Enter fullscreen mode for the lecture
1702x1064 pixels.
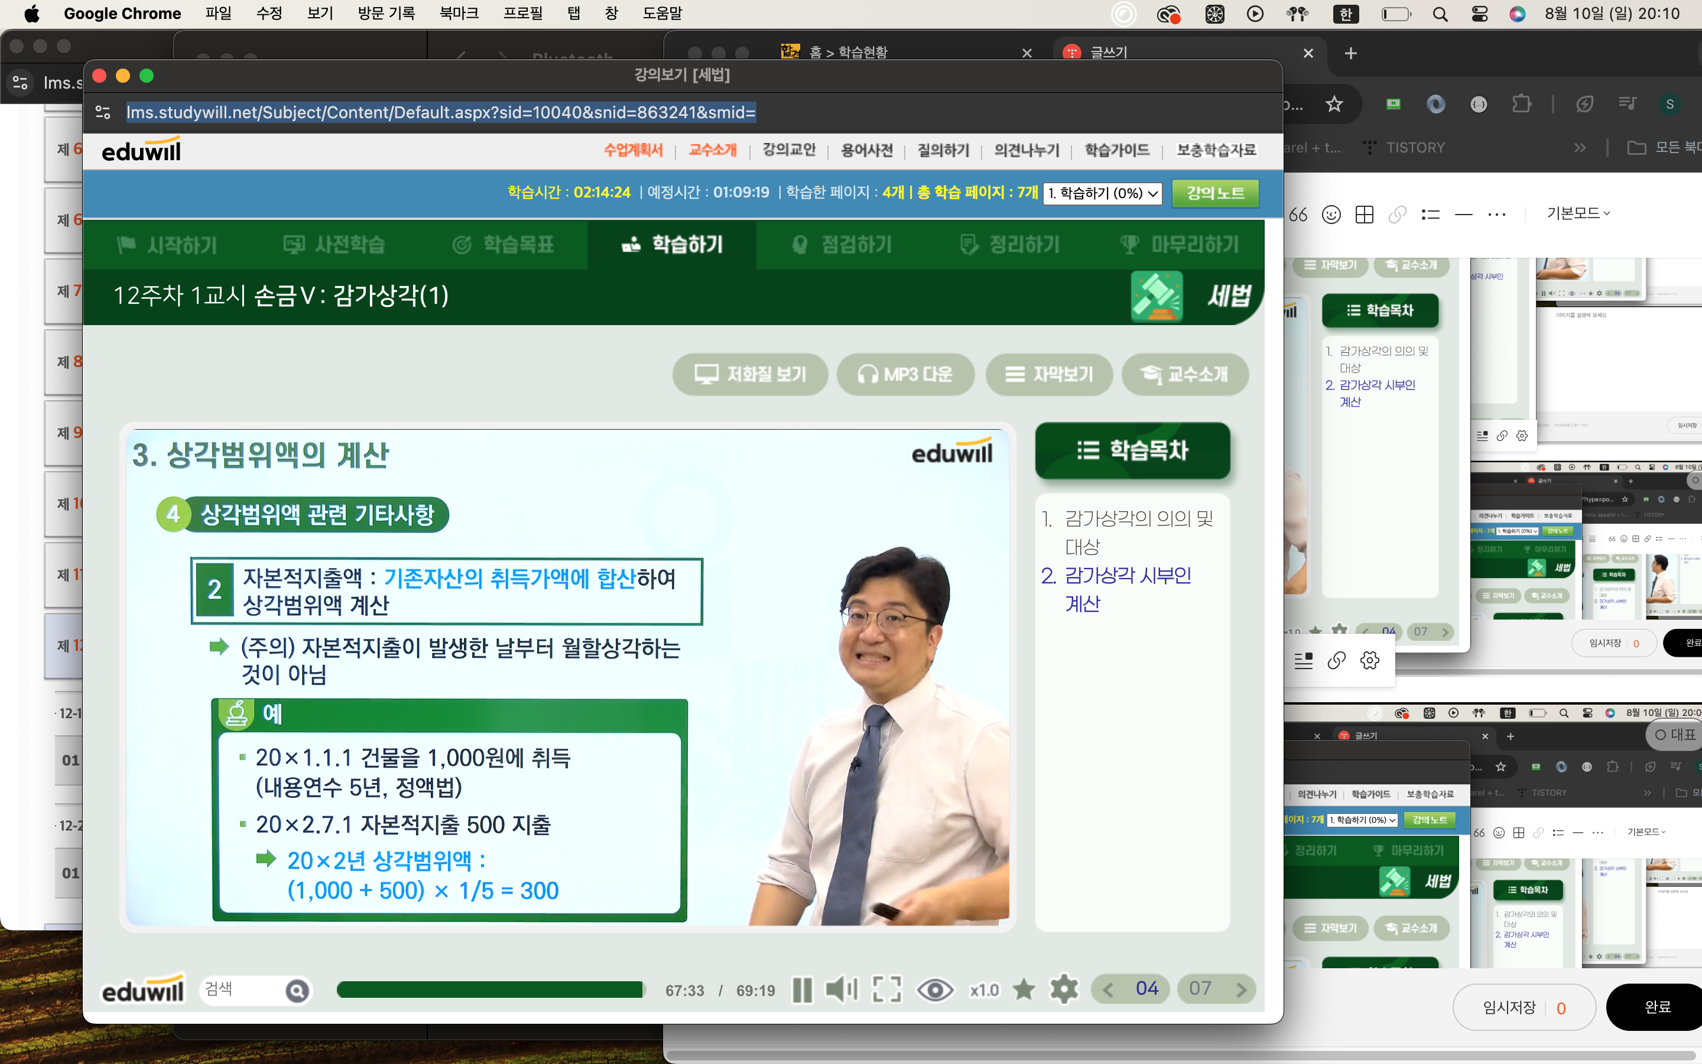887,990
